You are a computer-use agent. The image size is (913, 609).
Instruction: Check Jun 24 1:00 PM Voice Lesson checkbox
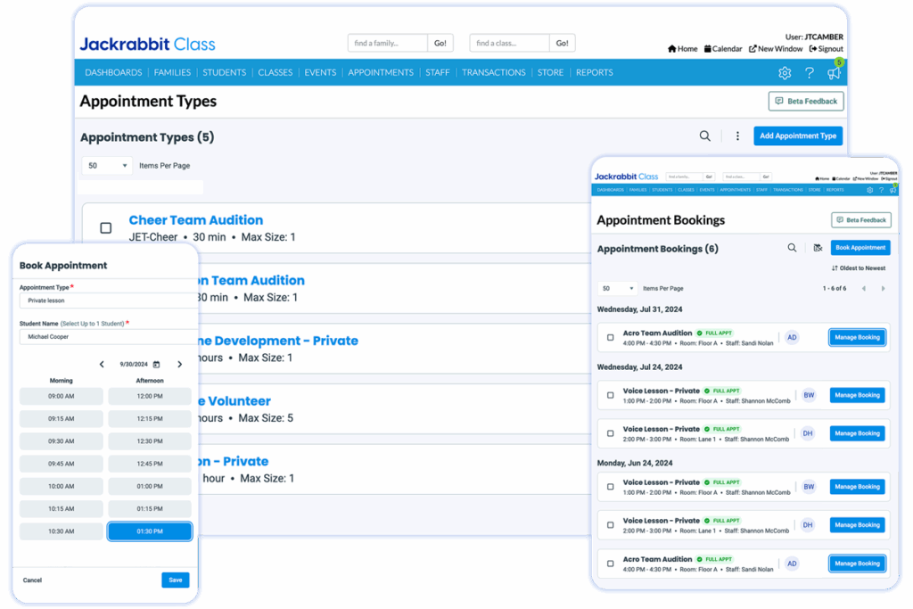point(610,487)
